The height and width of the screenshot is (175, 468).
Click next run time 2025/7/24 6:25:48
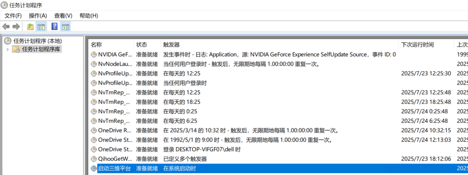tap(425, 121)
